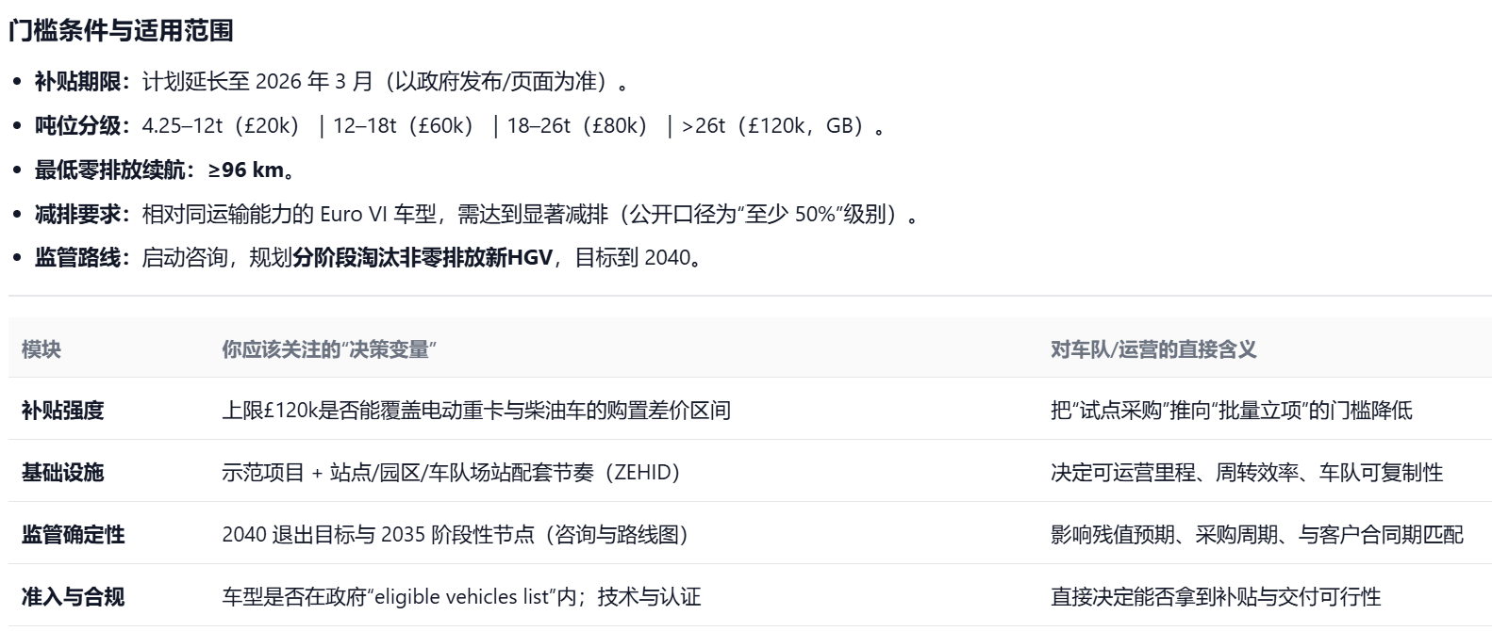This screenshot has height=631, width=1492.
Task: Click the 对车队/运营的直接含义 column header
Action: click(x=1152, y=350)
